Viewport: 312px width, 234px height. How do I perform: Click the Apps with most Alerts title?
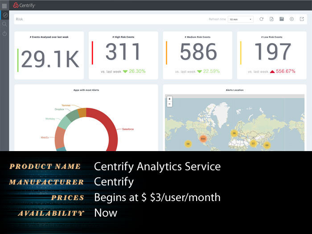pyautogui.click(x=86, y=90)
